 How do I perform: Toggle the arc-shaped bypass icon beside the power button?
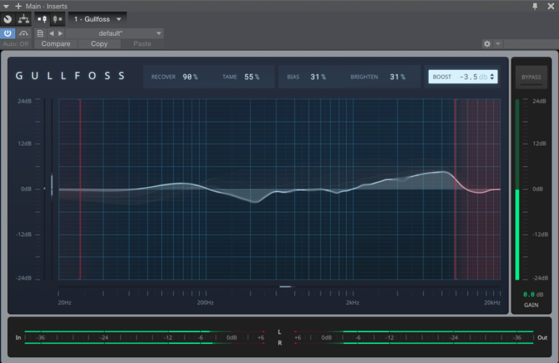click(x=24, y=33)
